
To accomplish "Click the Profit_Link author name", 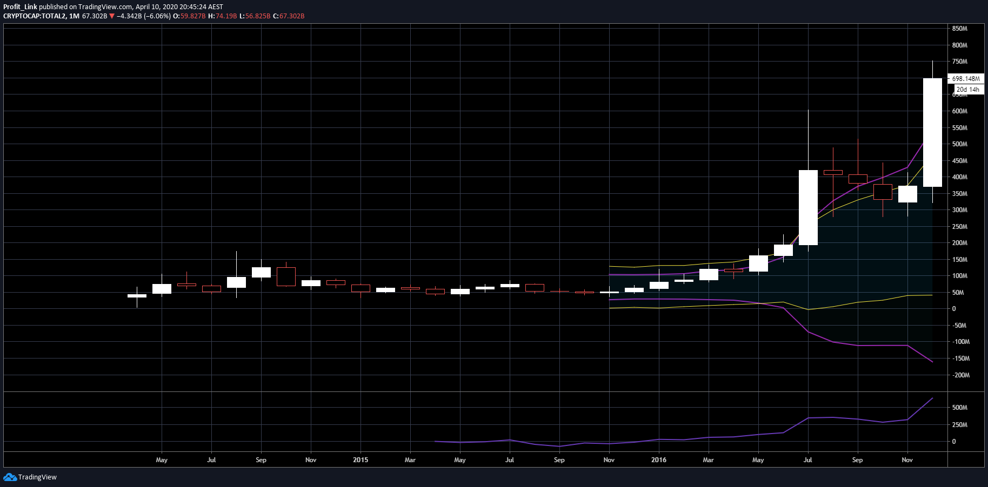I will coord(20,7).
